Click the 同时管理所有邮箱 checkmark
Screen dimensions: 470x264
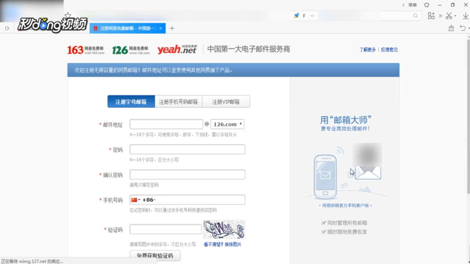(x=323, y=223)
